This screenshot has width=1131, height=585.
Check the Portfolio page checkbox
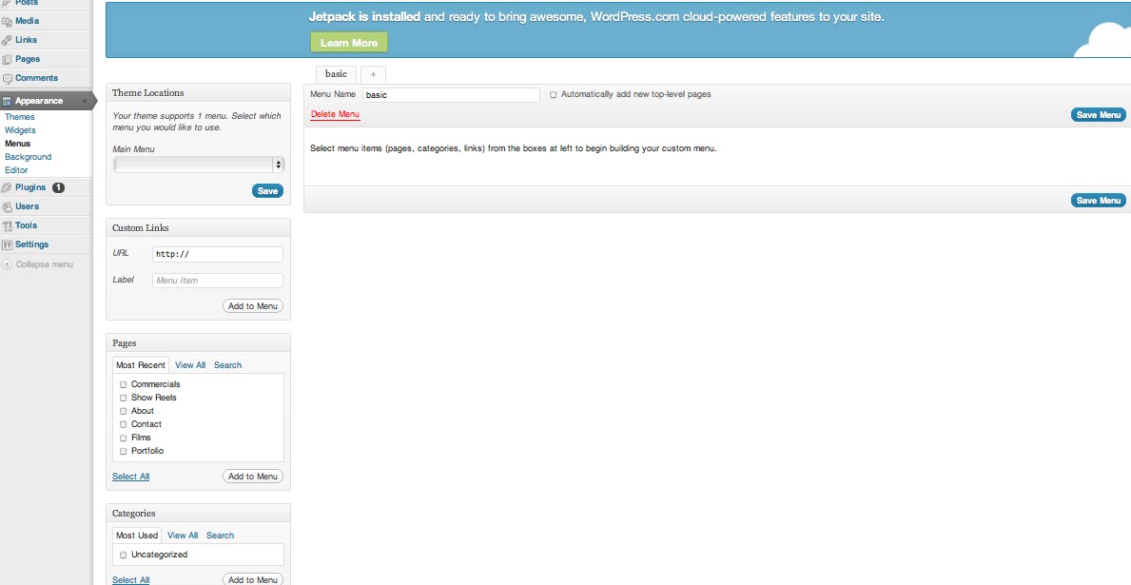point(124,452)
